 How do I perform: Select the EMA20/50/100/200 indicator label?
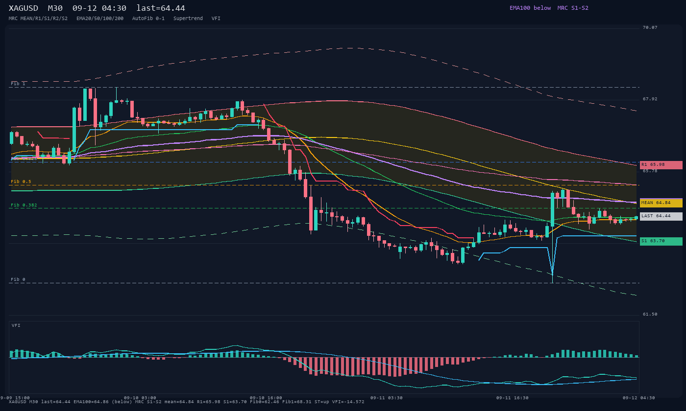click(x=100, y=19)
